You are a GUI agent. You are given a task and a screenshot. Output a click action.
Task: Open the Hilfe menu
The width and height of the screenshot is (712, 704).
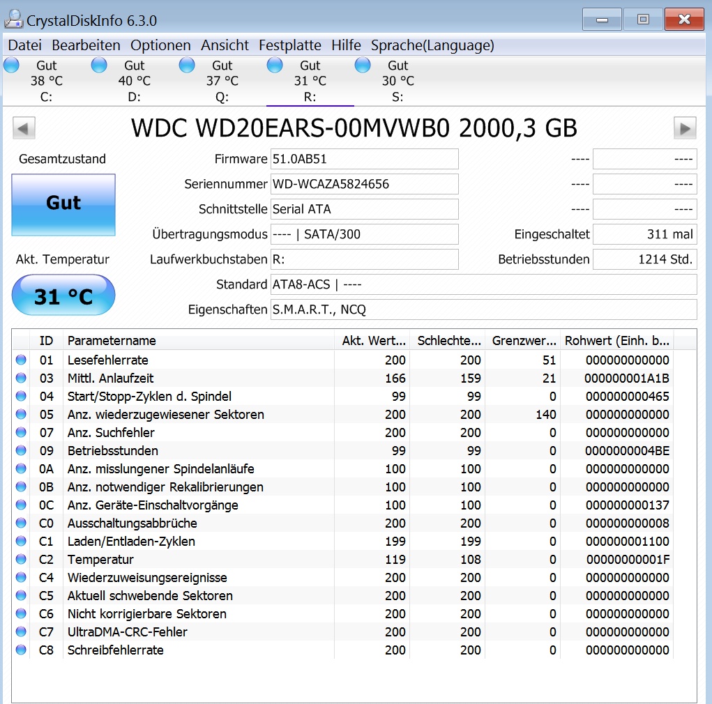point(346,45)
